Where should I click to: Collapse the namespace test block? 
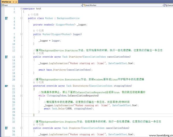21,9
